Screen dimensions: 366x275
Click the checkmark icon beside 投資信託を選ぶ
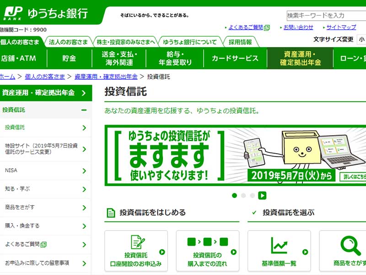click(x=254, y=213)
